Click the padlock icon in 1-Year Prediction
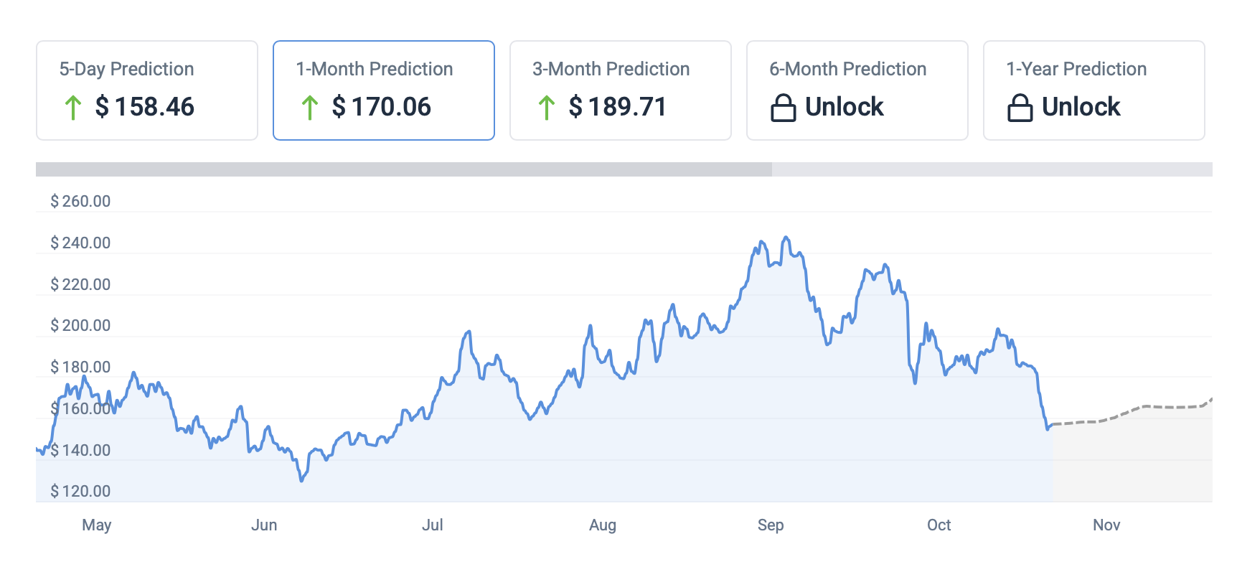Screen dimensions: 1237x567 (x=1020, y=108)
